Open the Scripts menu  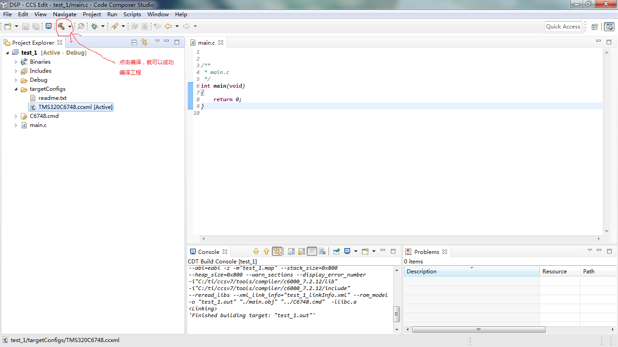click(132, 14)
